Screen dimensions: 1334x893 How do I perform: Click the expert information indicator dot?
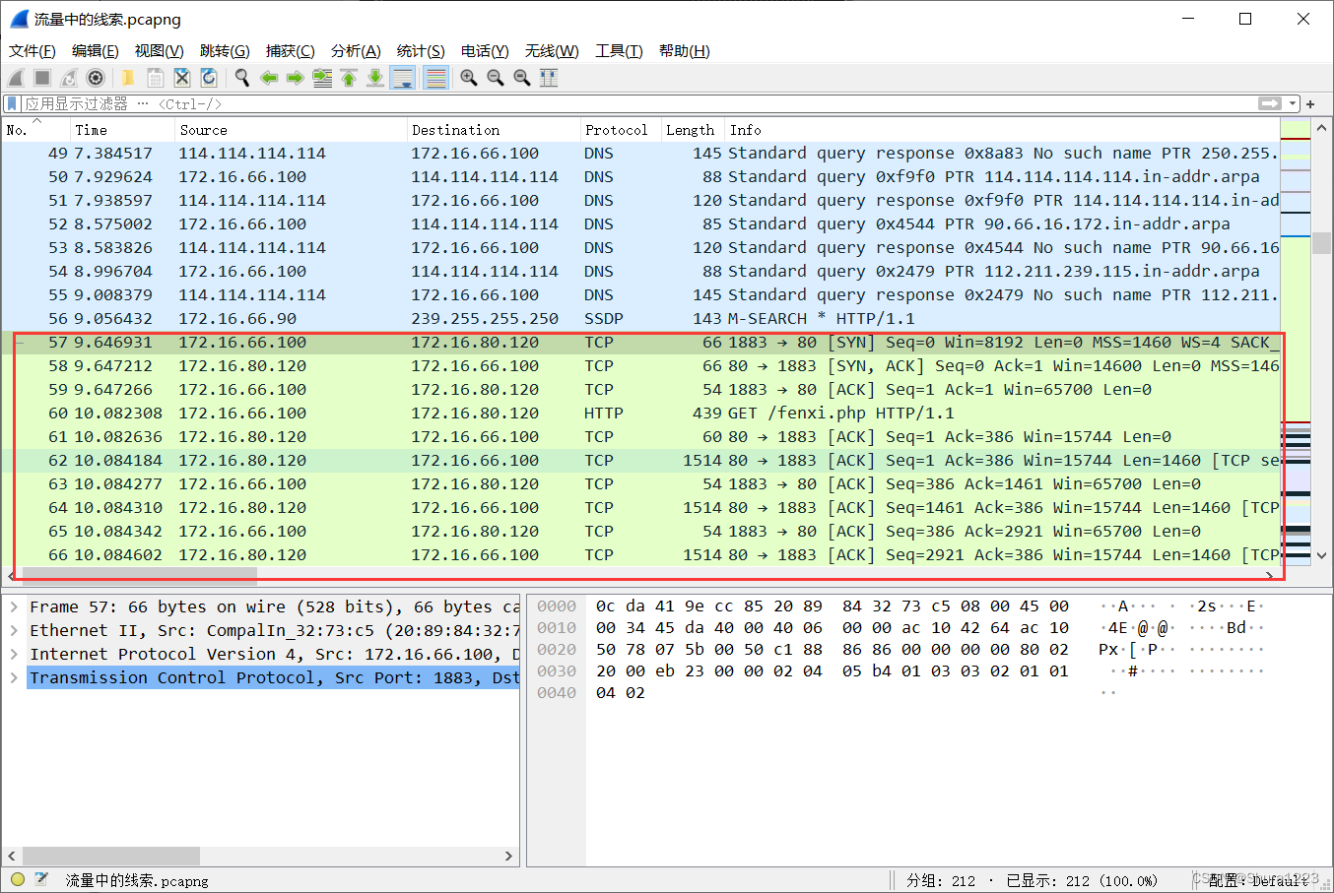(16, 879)
